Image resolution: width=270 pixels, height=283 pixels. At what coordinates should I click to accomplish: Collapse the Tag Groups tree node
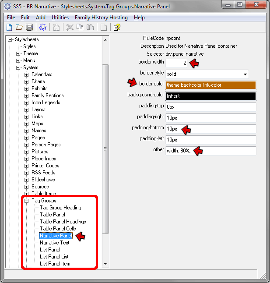27,201
